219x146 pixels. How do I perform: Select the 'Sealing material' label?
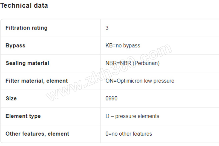27,63
